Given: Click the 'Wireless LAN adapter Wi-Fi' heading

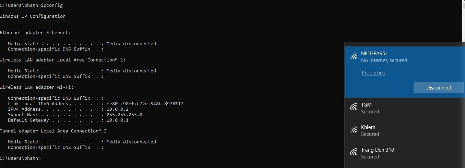Looking at the screenshot, I should (37, 87).
